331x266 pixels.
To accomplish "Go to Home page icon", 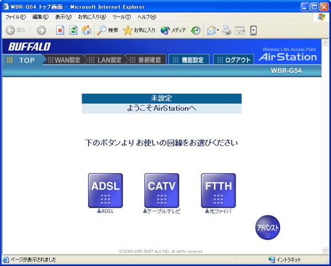I will [87, 30].
